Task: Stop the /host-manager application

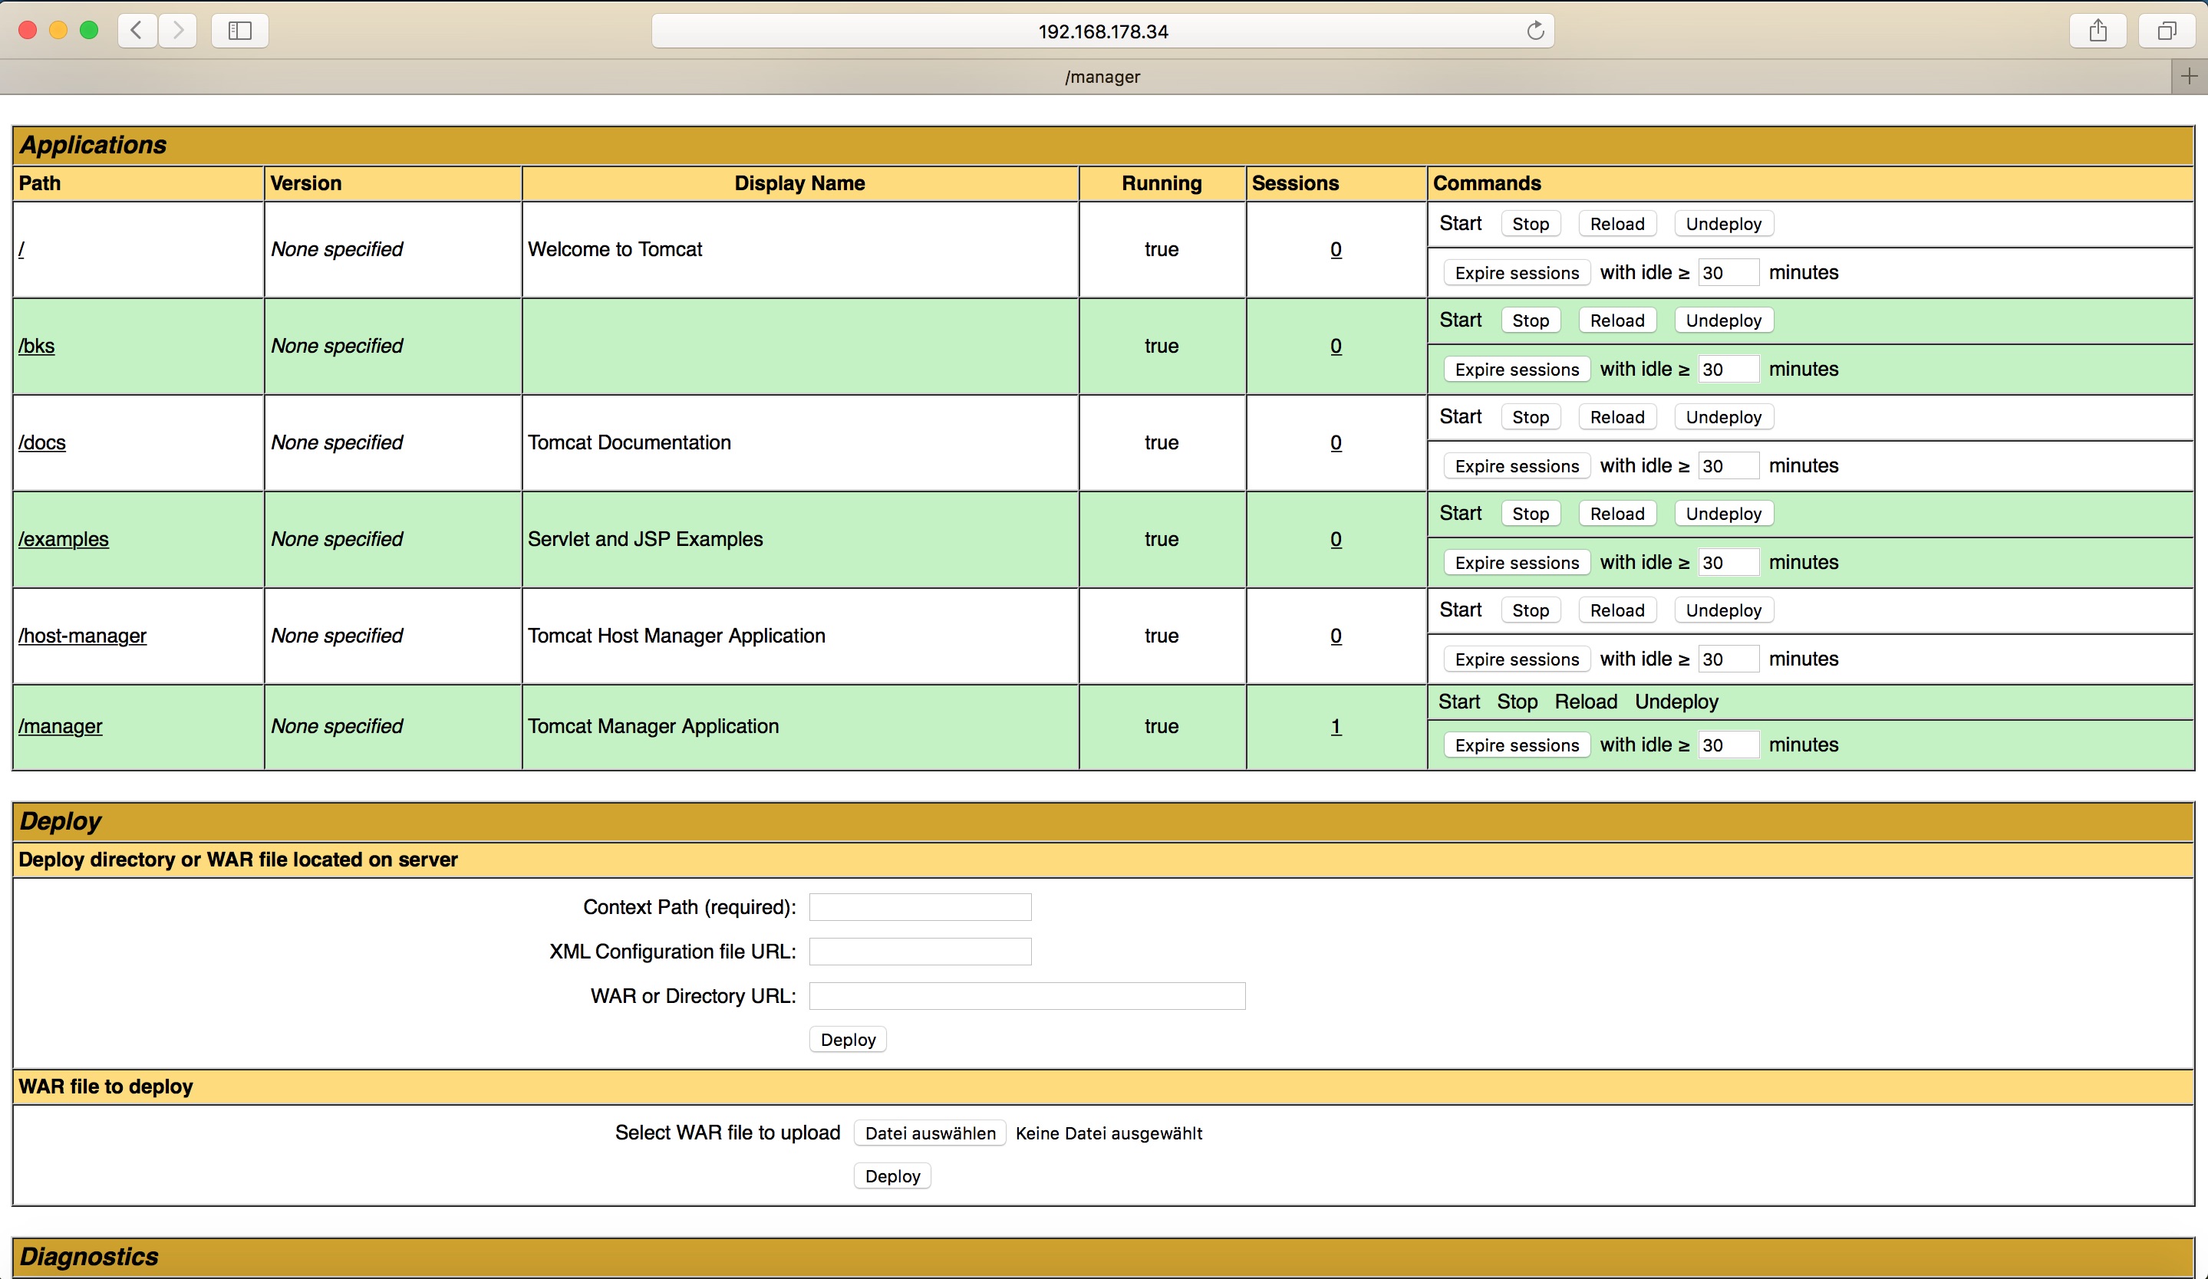Action: coord(1531,610)
